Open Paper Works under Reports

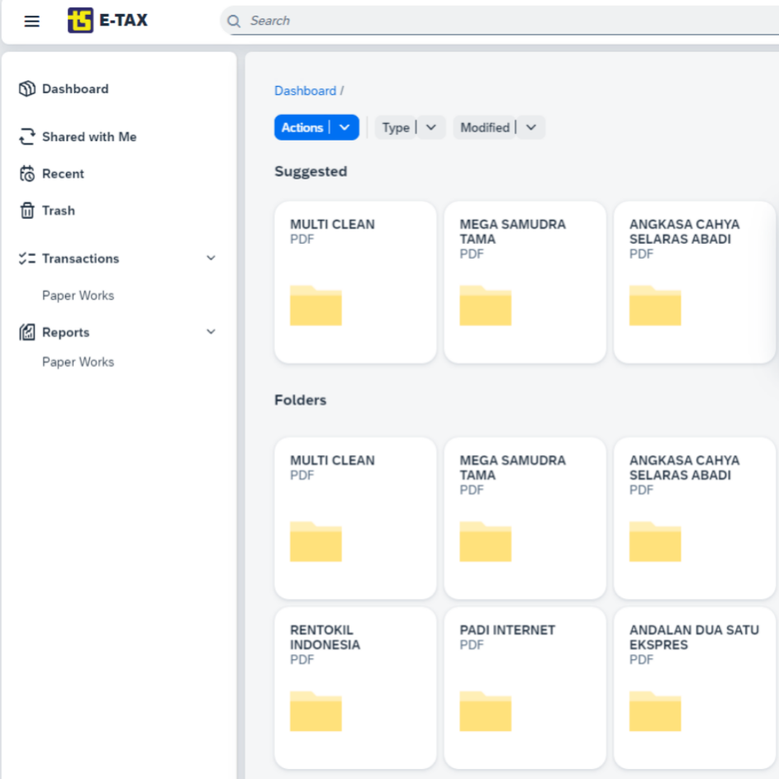(78, 362)
